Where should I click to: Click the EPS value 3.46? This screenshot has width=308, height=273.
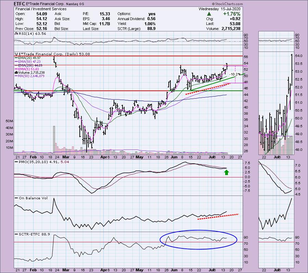(106, 19)
